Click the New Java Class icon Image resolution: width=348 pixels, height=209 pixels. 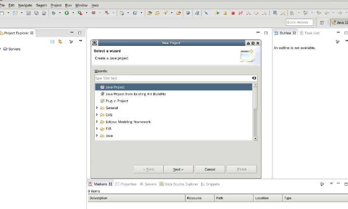click(x=135, y=13)
